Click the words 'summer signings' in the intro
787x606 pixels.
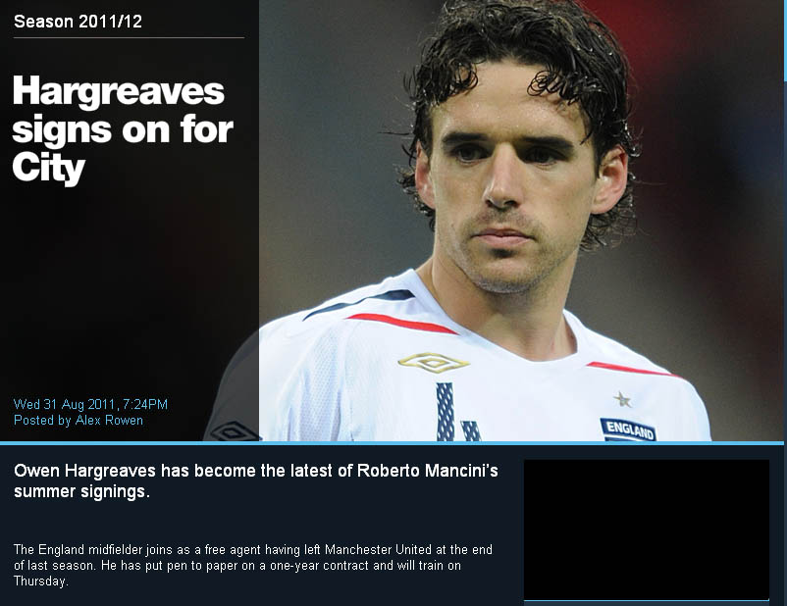click(79, 491)
